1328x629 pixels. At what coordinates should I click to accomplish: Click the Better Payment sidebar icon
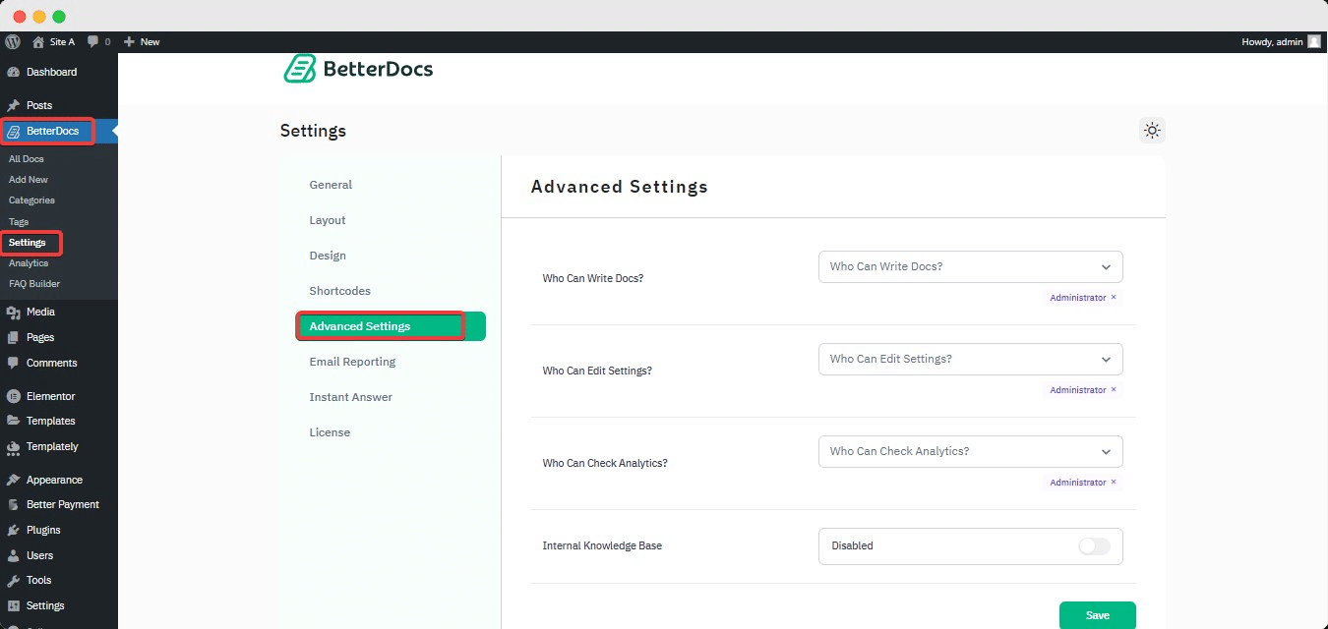click(14, 504)
